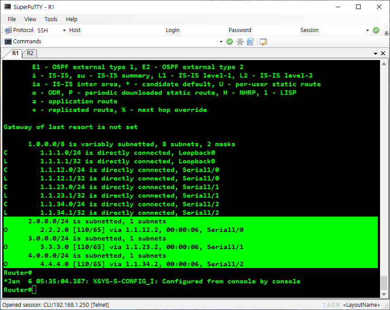Viewport: 390px width, 310px height.
Task: Click the Protocol computer icon
Action: tap(8, 30)
